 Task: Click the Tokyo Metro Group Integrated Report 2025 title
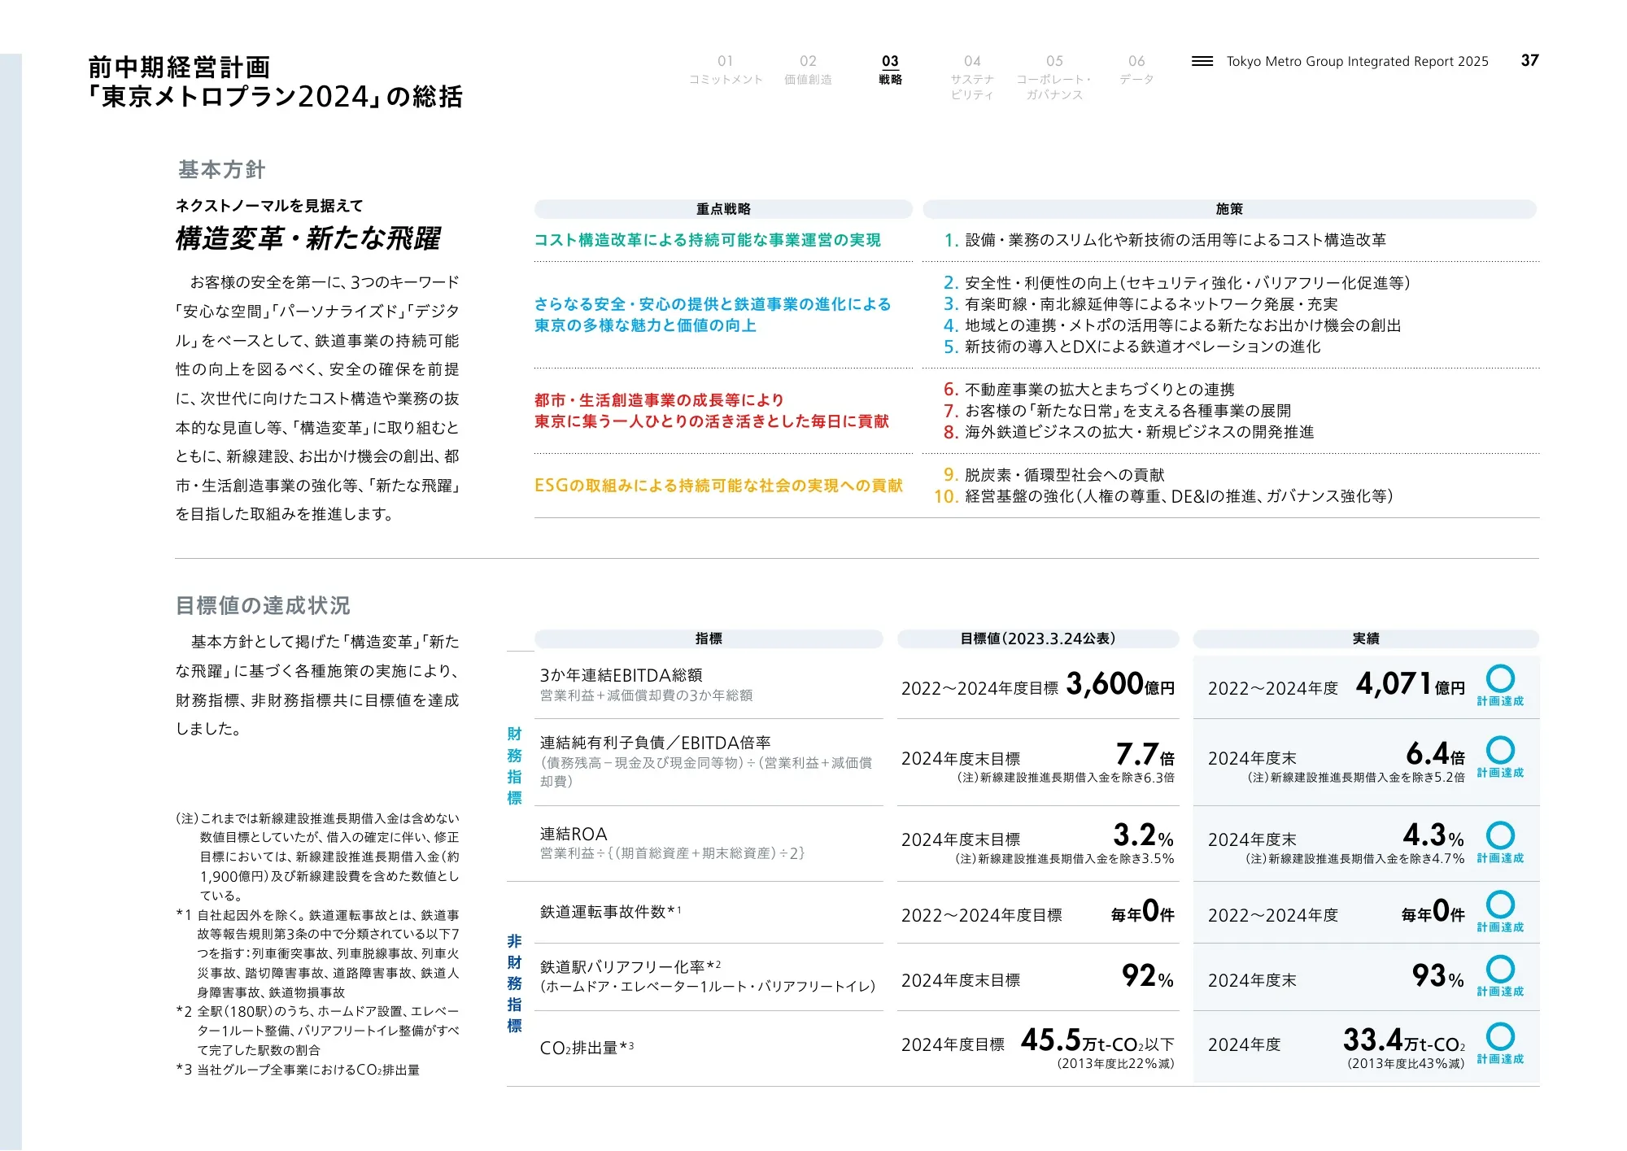[x=1357, y=61]
